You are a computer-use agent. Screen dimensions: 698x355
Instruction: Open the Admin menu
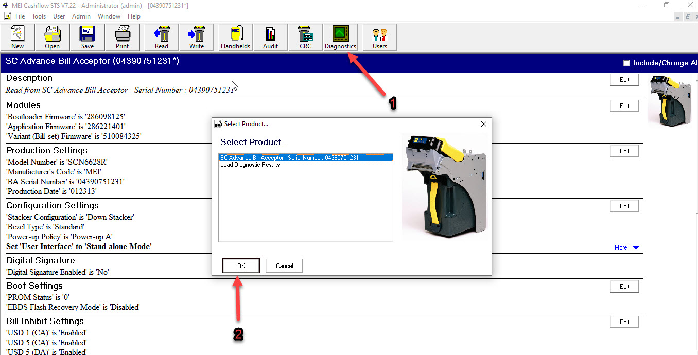(x=81, y=16)
